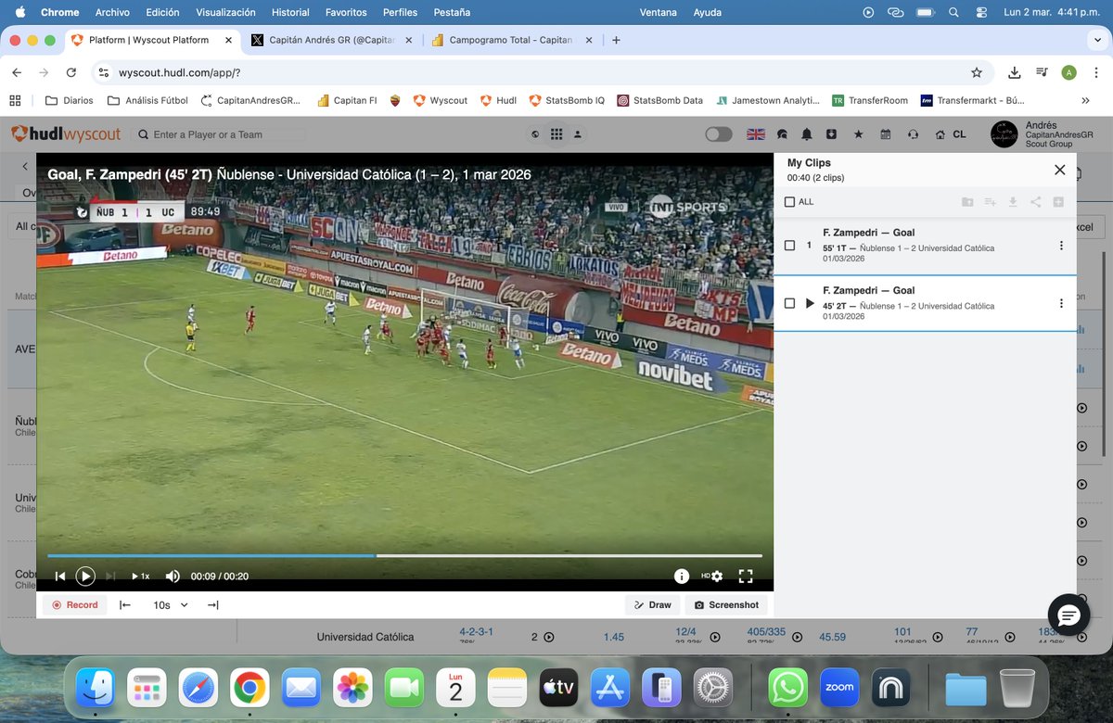The width and height of the screenshot is (1113, 723).
Task: Open the Favoritos menu
Action: (345, 12)
